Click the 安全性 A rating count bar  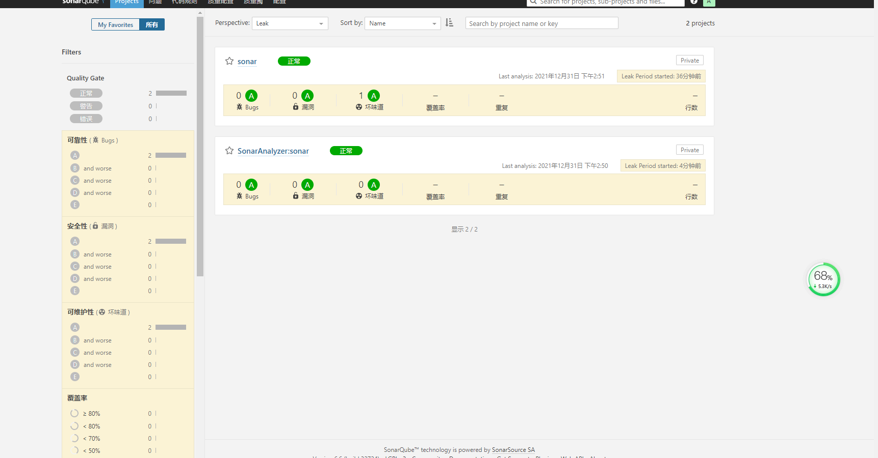click(171, 241)
